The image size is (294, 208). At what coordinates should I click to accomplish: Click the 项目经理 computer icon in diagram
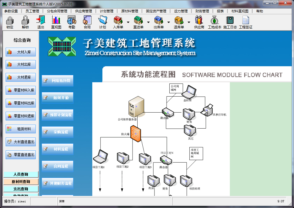click(186, 181)
